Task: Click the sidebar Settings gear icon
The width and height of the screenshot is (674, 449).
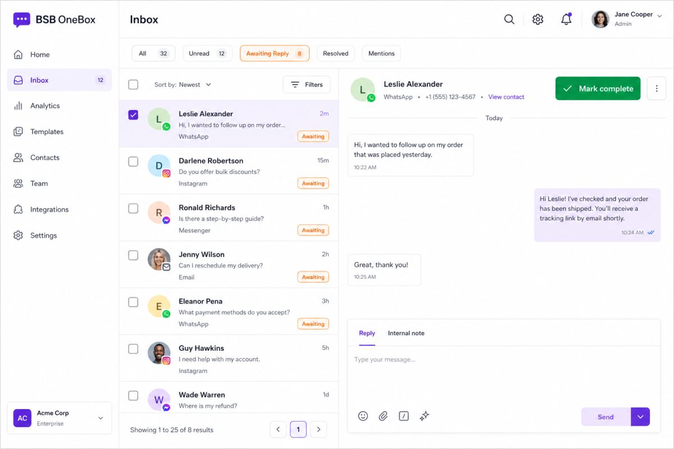Action: 18,236
